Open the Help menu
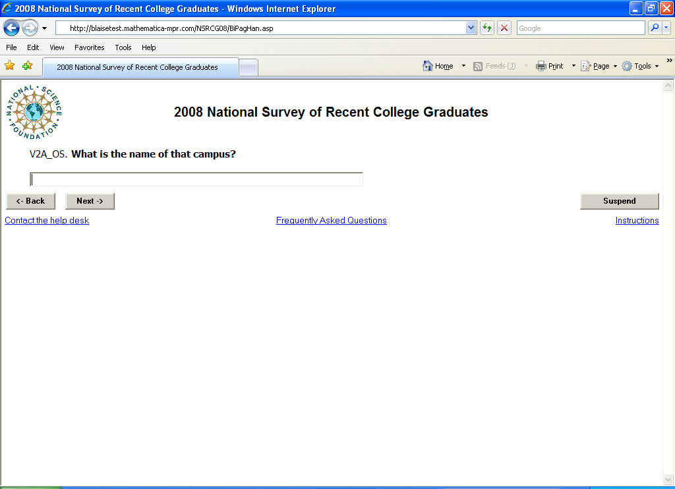Screen dimensions: 675x489 [x=148, y=47]
